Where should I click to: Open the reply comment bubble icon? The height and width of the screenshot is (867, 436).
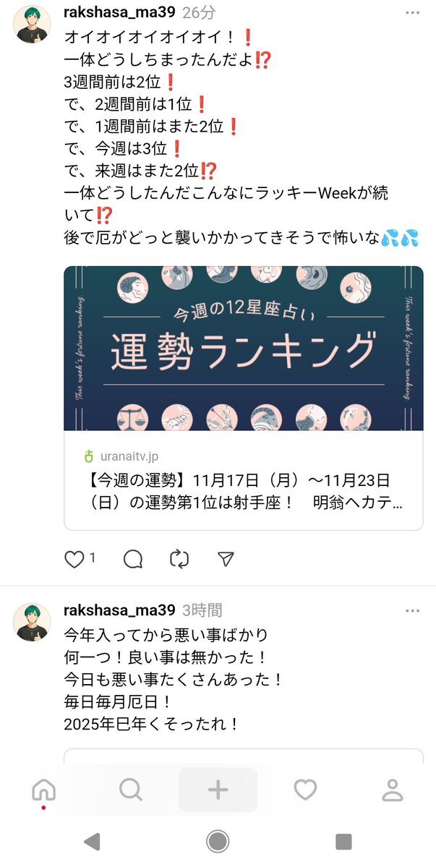click(x=133, y=559)
